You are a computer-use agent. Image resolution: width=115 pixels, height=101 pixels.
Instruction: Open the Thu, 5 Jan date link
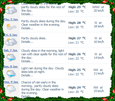[11, 19]
